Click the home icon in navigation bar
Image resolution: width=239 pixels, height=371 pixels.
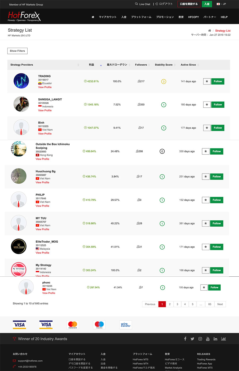pos(93,17)
